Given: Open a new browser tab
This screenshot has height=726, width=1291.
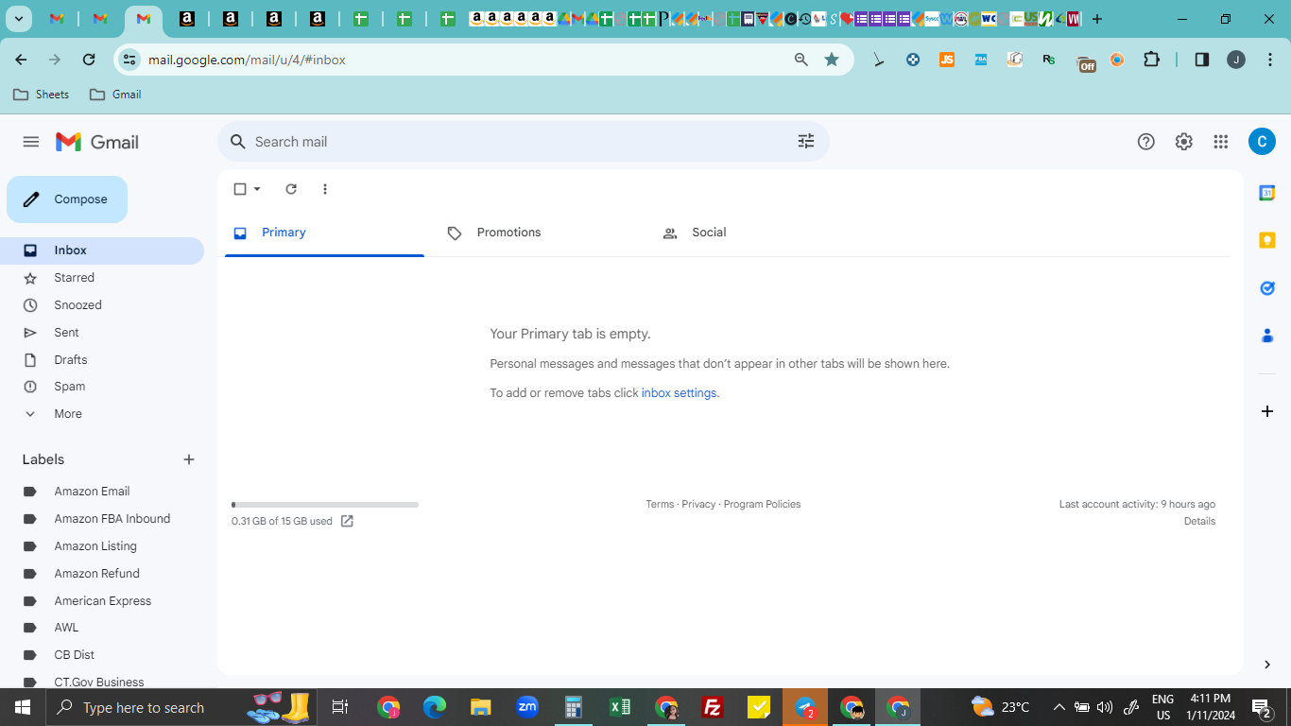Looking at the screenshot, I should pyautogui.click(x=1097, y=19).
